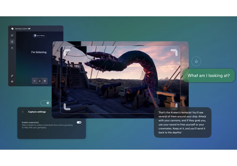Viewport: 237px width, 166px height.
Task: Click the center mic button in voice controls
Action: click(x=40, y=81)
